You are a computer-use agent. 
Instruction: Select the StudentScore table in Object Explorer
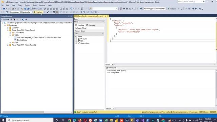(x=22, y=40)
